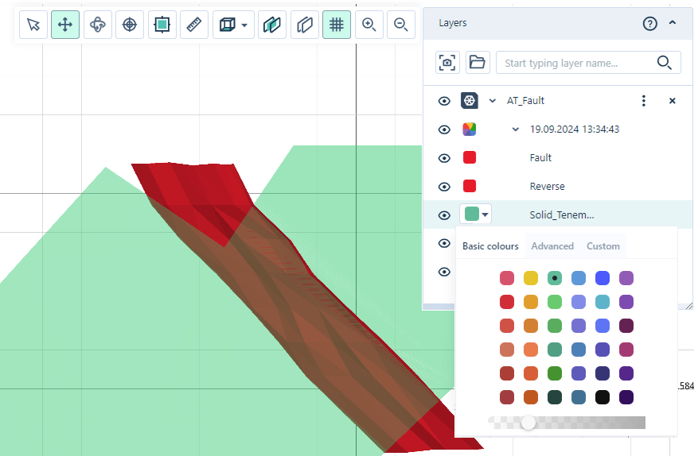Focus the layer name search field

pos(588,63)
